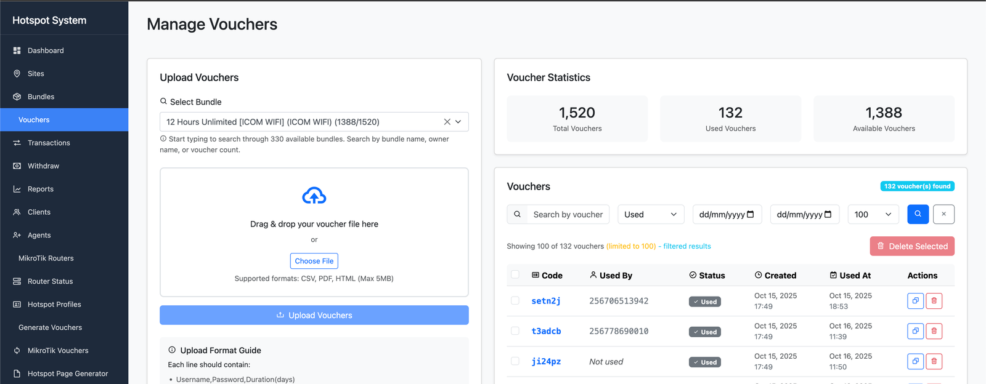Click the Router Status server icon
The image size is (986, 384).
point(17,281)
